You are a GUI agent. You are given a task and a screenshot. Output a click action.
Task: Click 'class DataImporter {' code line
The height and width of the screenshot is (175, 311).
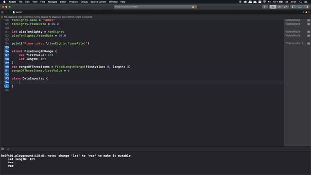click(30, 78)
